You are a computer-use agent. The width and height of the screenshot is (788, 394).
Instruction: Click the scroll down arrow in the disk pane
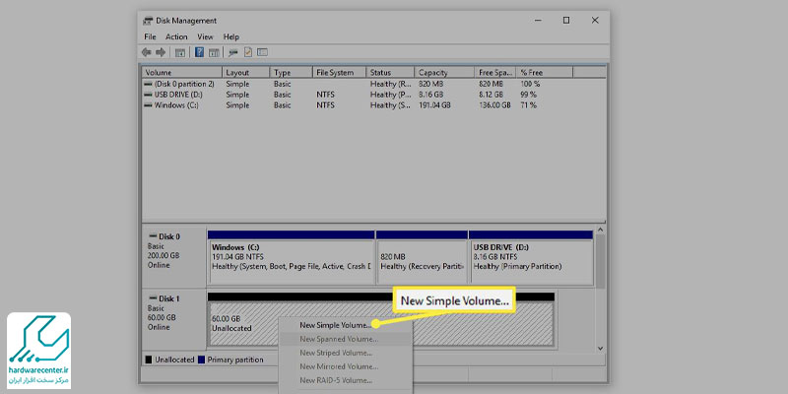600,348
